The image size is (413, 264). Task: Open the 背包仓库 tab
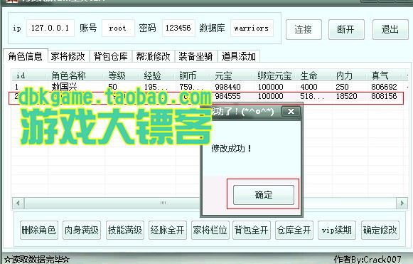[x=111, y=56]
